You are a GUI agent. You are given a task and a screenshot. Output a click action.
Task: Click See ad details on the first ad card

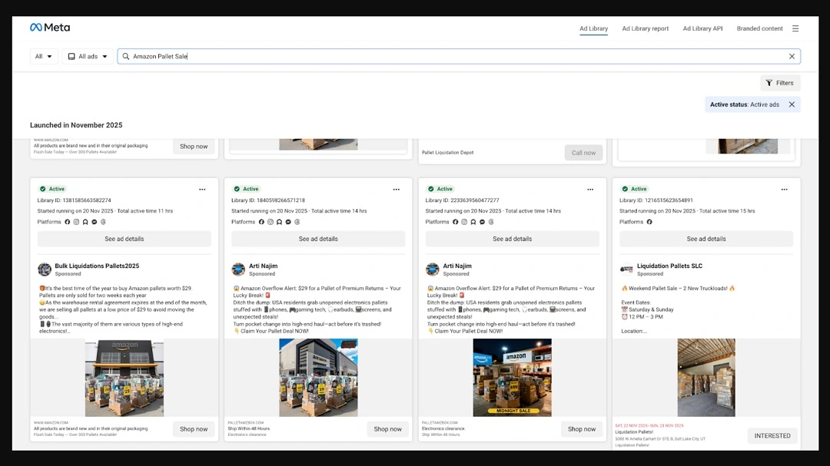(x=124, y=239)
